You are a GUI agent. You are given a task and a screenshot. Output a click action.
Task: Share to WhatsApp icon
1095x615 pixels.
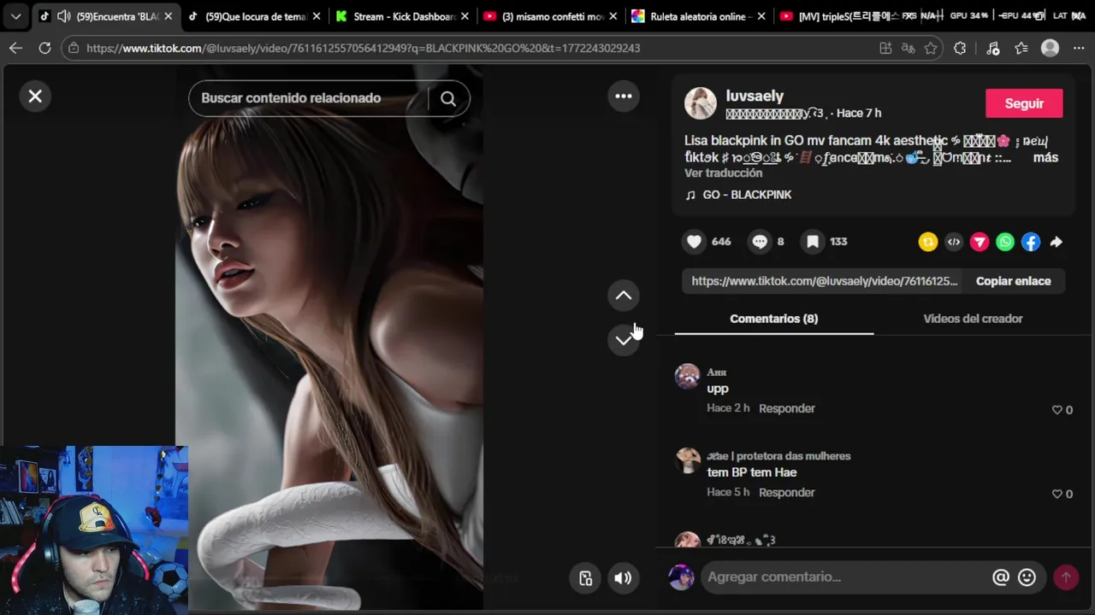(x=1005, y=242)
